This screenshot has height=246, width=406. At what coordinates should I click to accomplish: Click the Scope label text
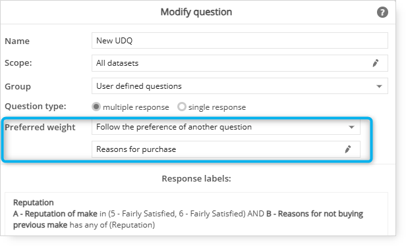click(18, 63)
